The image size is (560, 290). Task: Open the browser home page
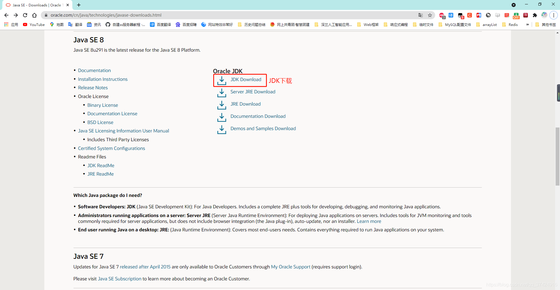click(x=34, y=15)
